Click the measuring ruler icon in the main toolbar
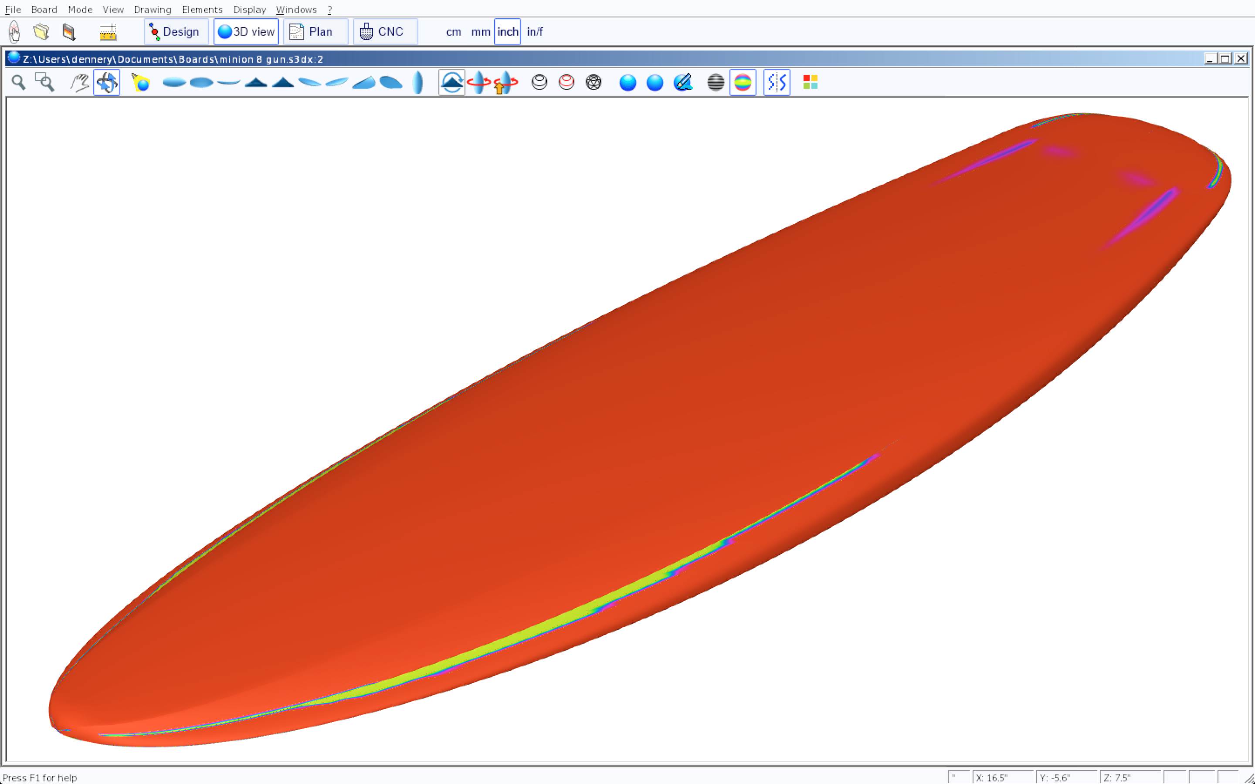The width and height of the screenshot is (1255, 784). pyautogui.click(x=108, y=32)
